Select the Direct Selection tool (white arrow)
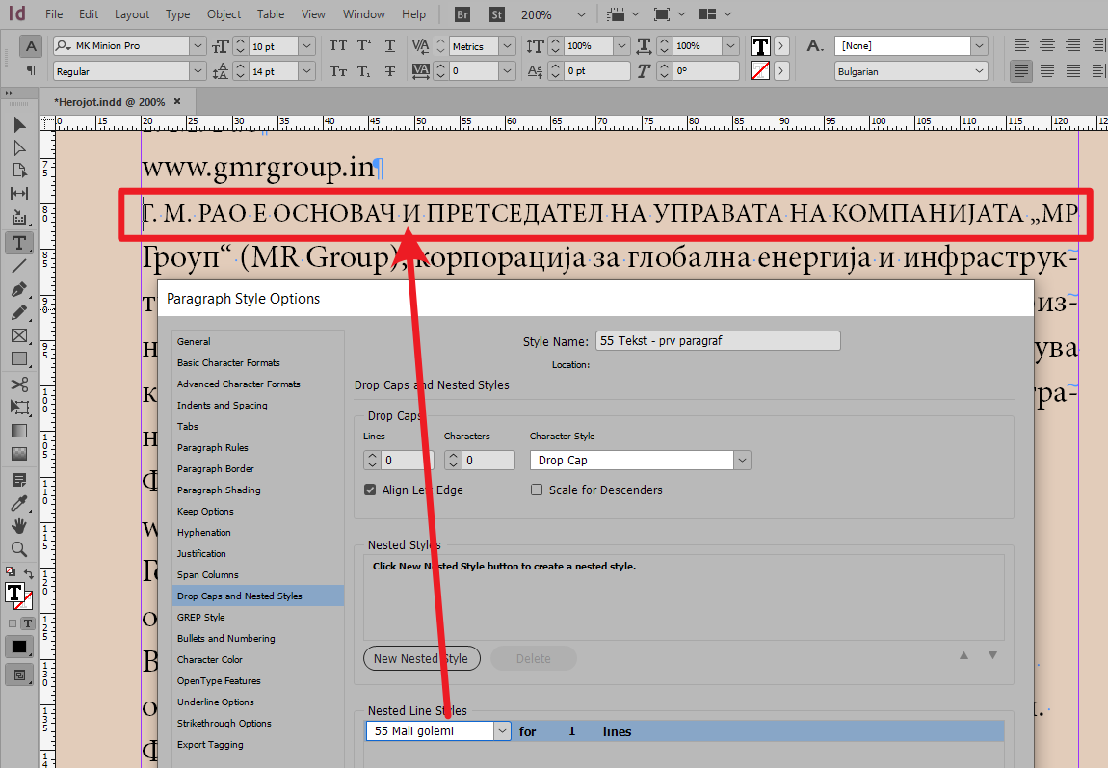 (x=19, y=147)
